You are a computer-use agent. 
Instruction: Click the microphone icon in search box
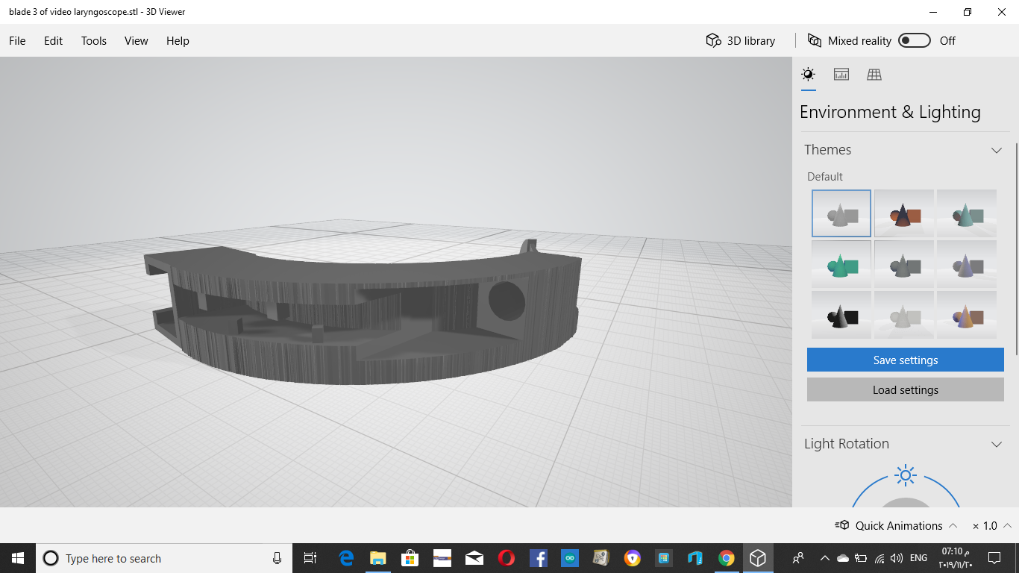tap(277, 558)
